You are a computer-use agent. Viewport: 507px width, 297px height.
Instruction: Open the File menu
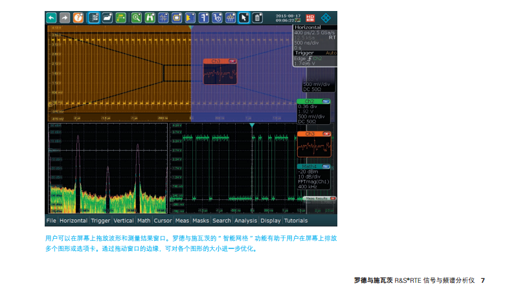51,221
